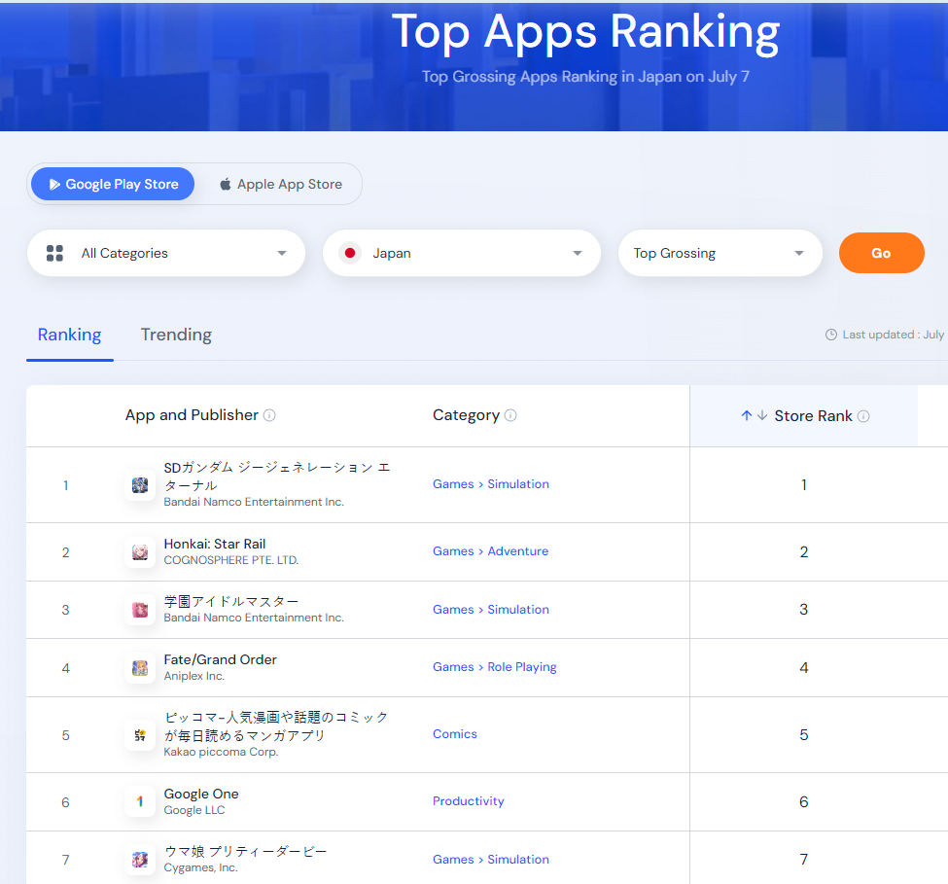Click the orange Go button
948x884 pixels.
(881, 253)
